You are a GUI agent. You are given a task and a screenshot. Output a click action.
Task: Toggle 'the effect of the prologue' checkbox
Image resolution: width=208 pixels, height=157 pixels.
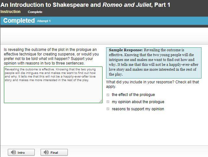tap(108, 95)
